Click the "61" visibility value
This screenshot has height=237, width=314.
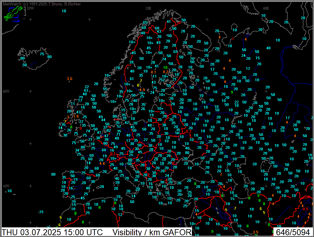(131, 79)
